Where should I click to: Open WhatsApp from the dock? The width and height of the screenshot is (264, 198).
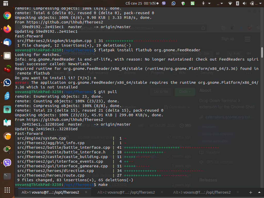click(x=7, y=82)
